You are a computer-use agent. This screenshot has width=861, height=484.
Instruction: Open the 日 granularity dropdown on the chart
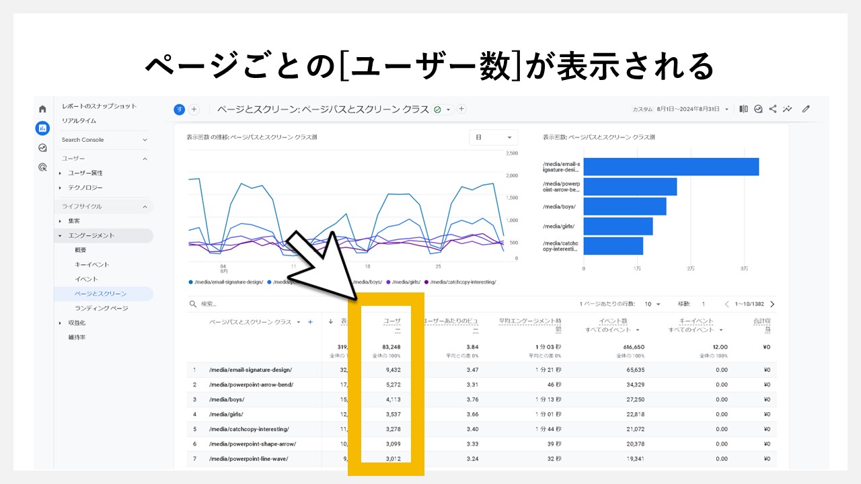point(494,137)
